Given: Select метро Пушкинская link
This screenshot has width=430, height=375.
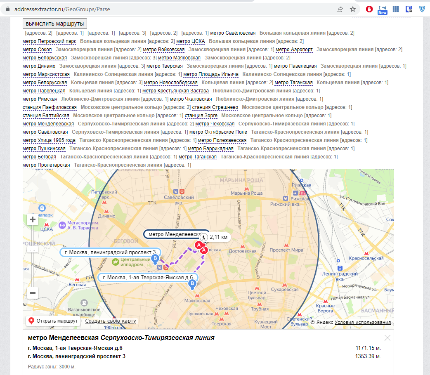Looking at the screenshot, I should pos(44,148).
